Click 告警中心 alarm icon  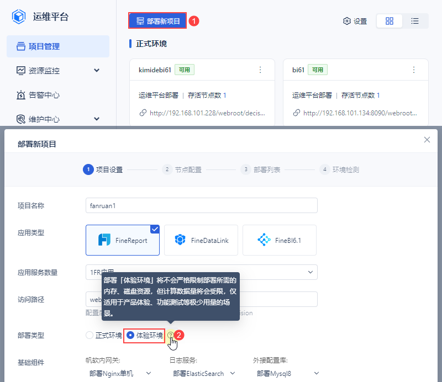(20, 95)
